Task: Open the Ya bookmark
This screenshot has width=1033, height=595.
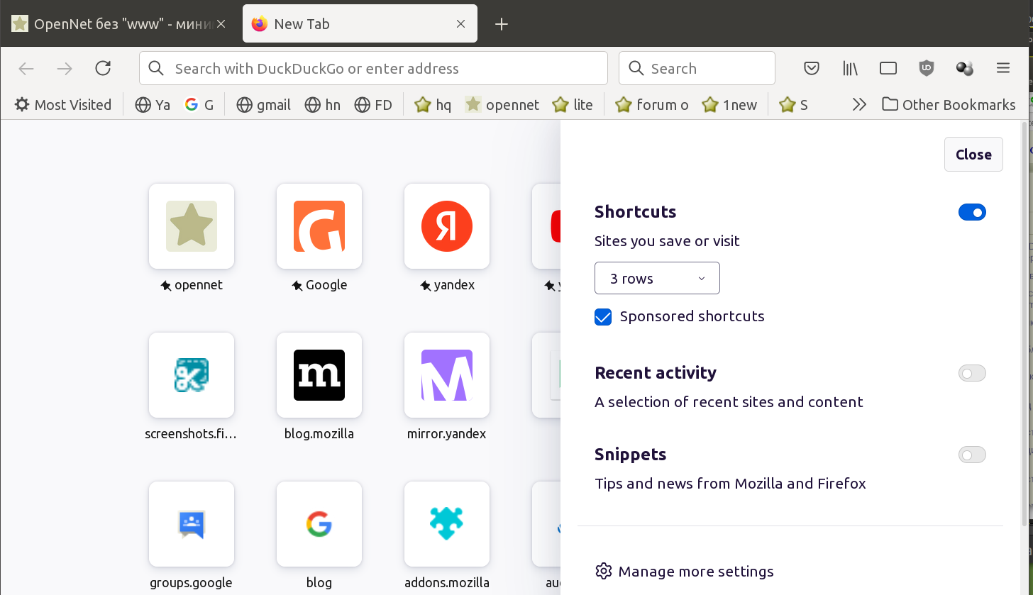Action: pyautogui.click(x=153, y=105)
